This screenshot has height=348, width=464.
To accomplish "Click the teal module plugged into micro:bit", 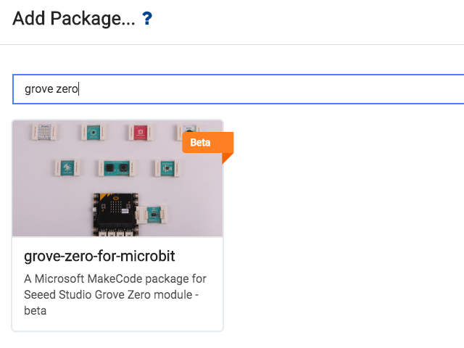I will (152, 215).
